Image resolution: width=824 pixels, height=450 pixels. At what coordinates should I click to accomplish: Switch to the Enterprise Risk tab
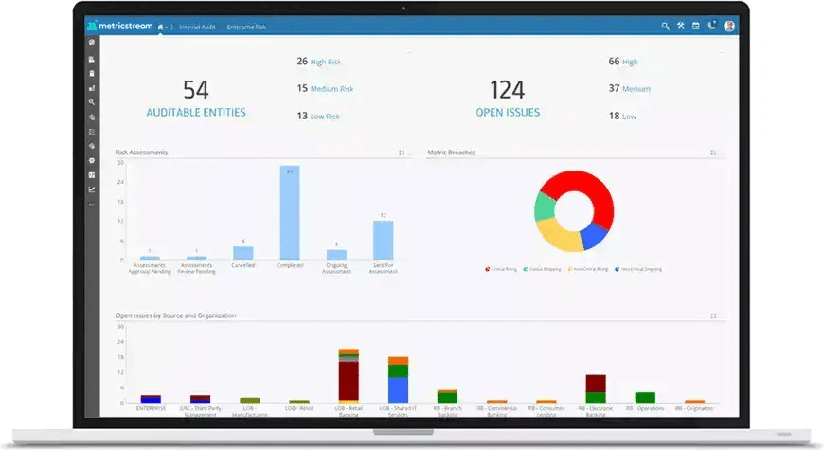click(x=246, y=27)
